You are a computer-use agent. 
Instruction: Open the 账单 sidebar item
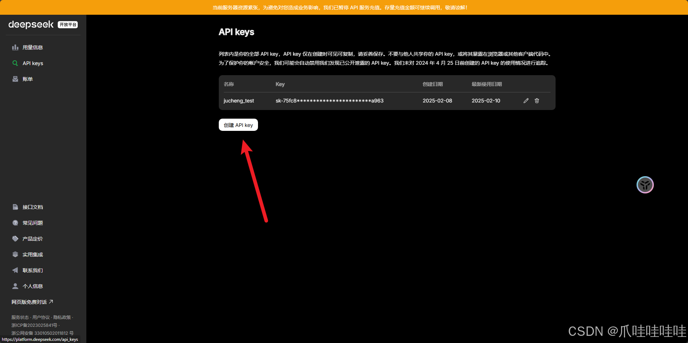pyautogui.click(x=28, y=79)
